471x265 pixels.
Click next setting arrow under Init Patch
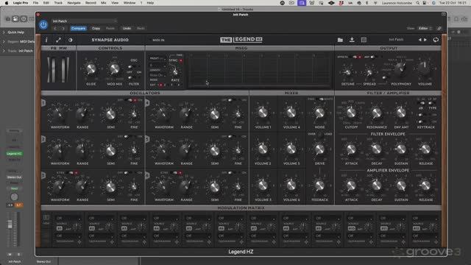(x=63, y=28)
